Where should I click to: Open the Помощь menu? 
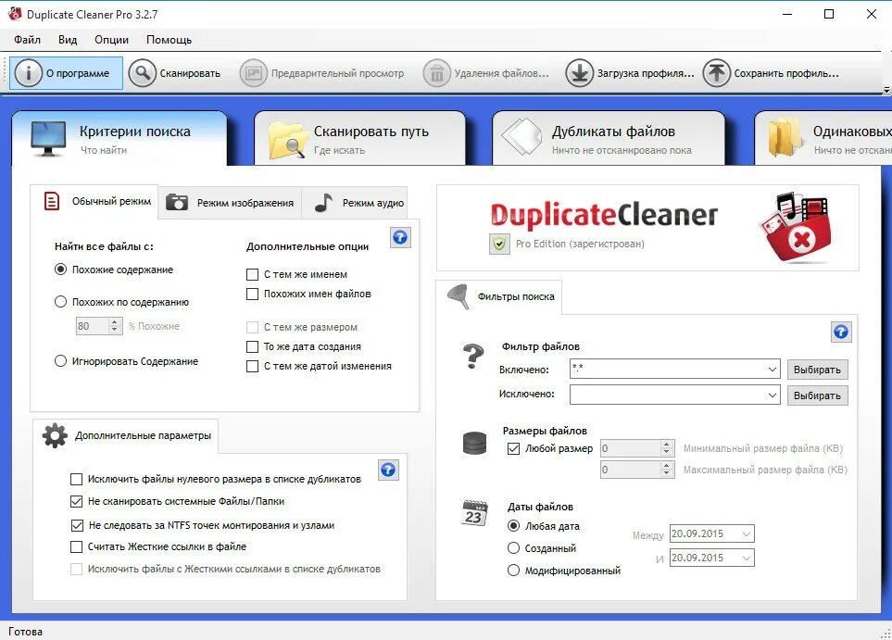pos(169,40)
